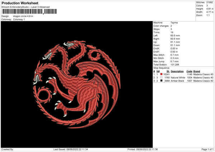
Task: Click the Left value 60.6 mm
Action: coord(175,35)
